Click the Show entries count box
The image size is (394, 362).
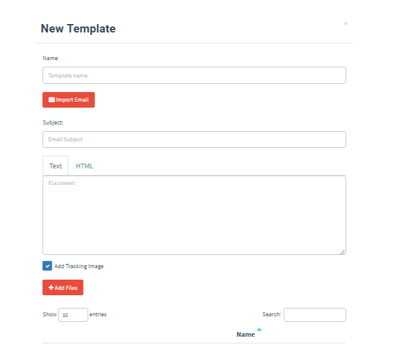[73, 314]
